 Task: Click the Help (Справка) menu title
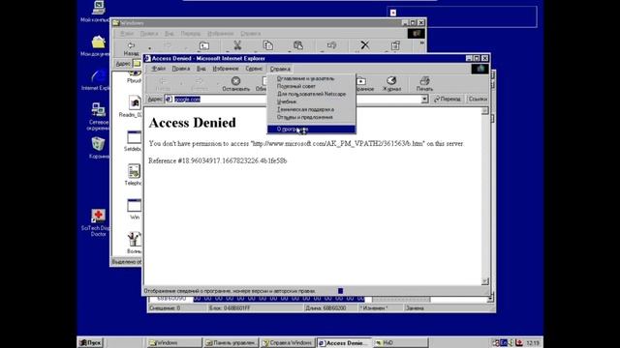tap(280, 69)
